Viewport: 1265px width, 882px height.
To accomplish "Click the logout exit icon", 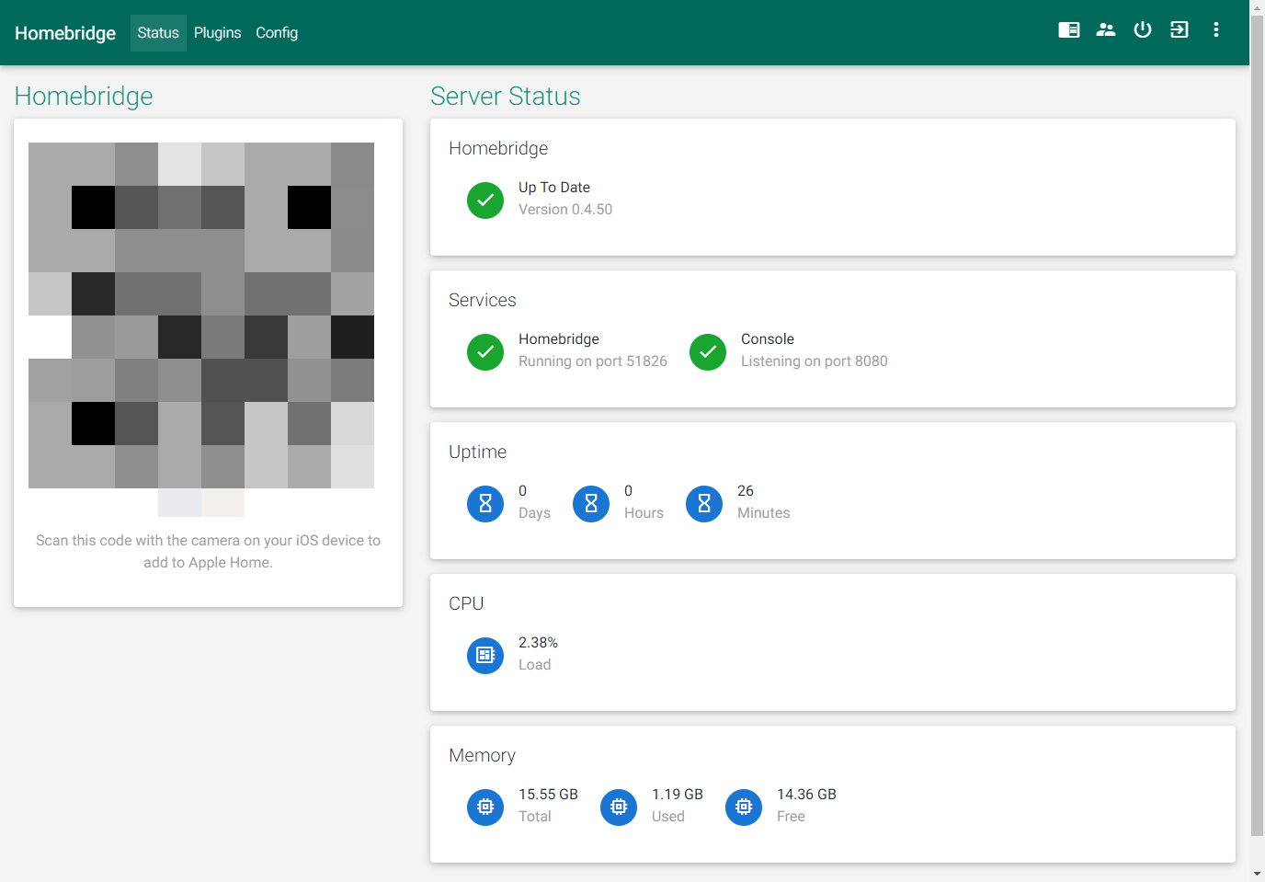I will click(1180, 29).
